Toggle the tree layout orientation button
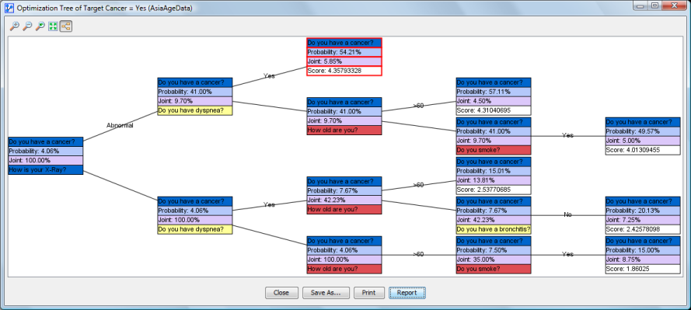 [66, 26]
